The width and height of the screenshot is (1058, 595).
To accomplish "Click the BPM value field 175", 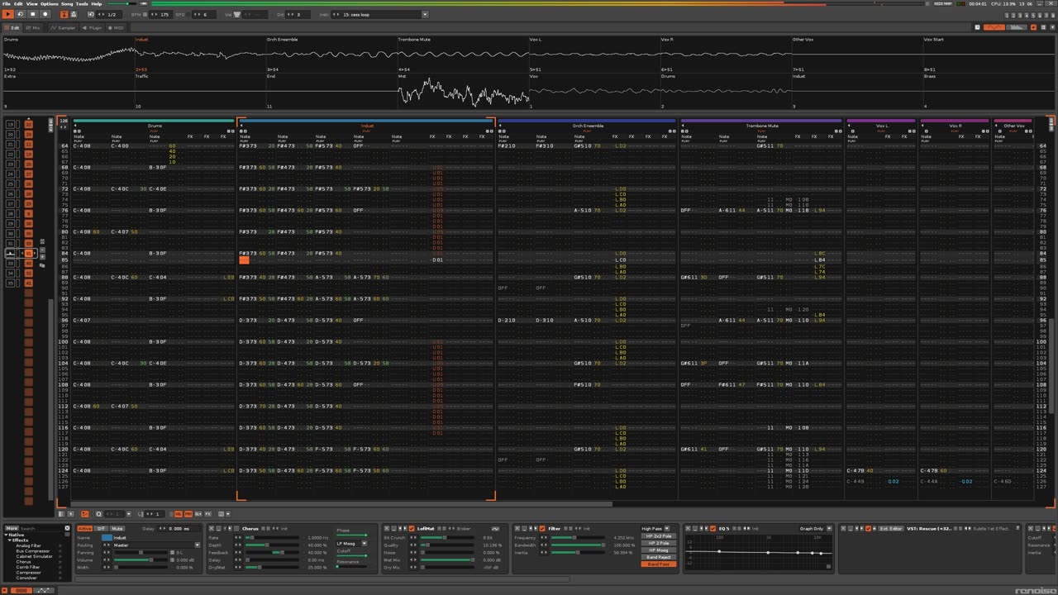I will pyautogui.click(x=160, y=14).
